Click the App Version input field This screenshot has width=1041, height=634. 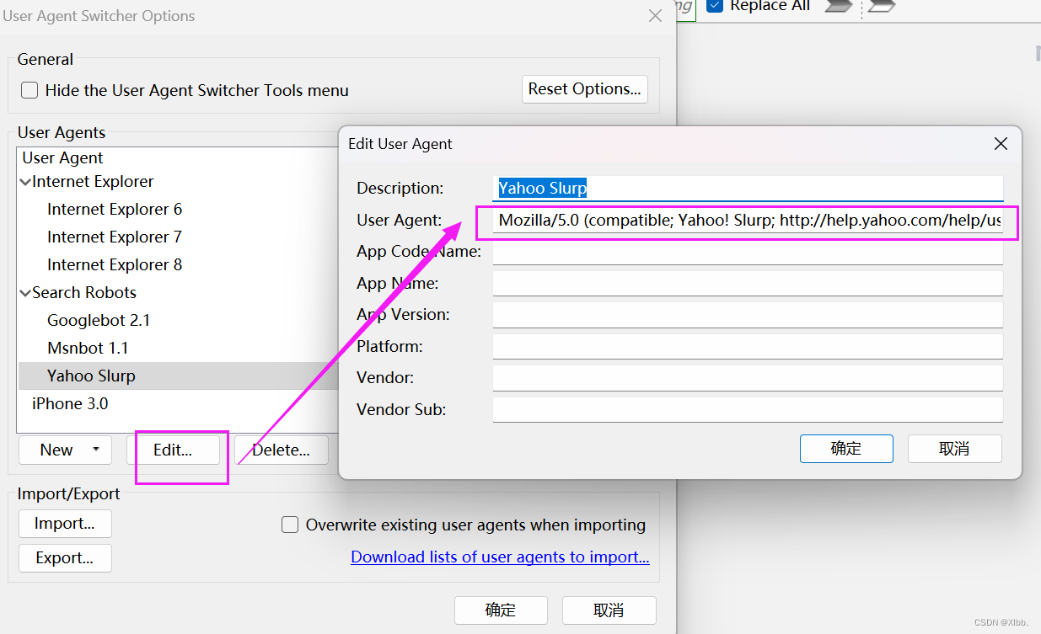click(x=748, y=315)
